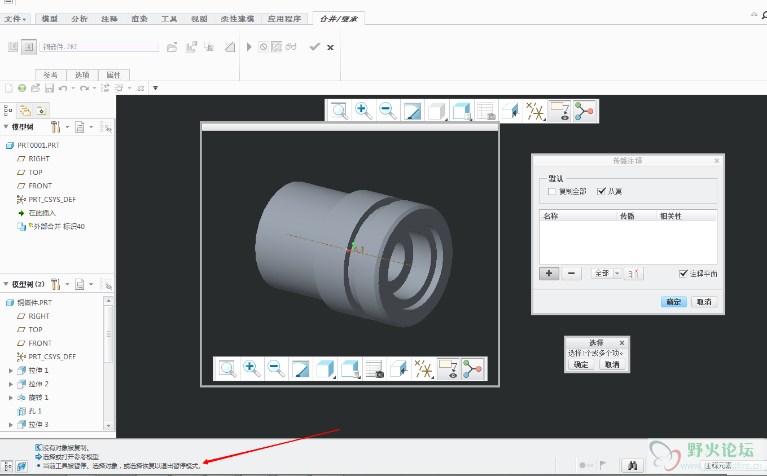Switch to the 分析 ribbon tab
Image resolution: width=767 pixels, height=476 pixels.
pyautogui.click(x=80, y=19)
